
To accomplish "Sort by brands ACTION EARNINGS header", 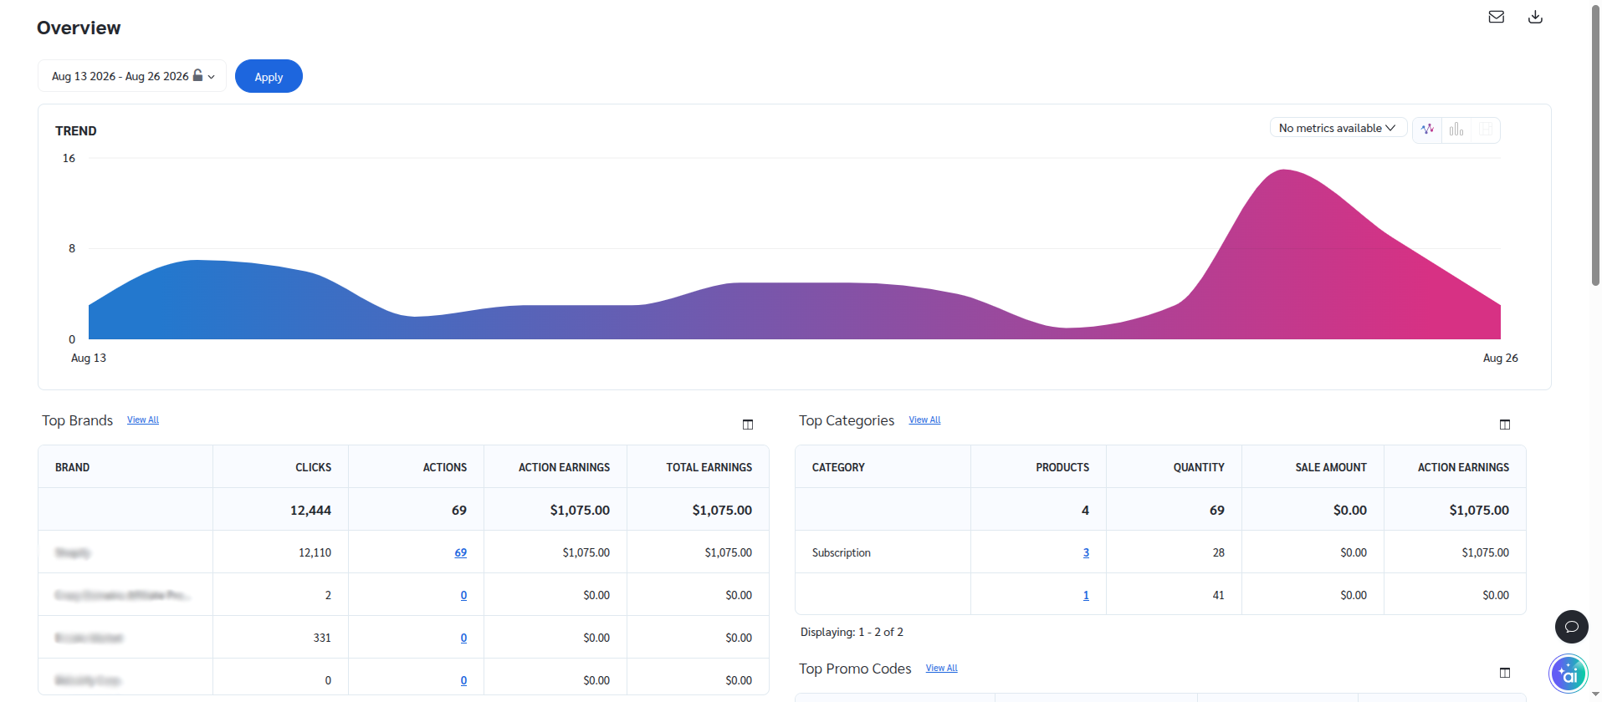I will point(564,467).
